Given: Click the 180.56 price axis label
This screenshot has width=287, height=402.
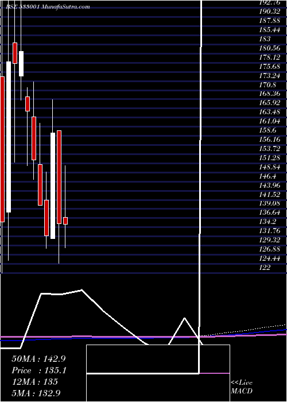Looking at the screenshot, I should pos(270,48).
